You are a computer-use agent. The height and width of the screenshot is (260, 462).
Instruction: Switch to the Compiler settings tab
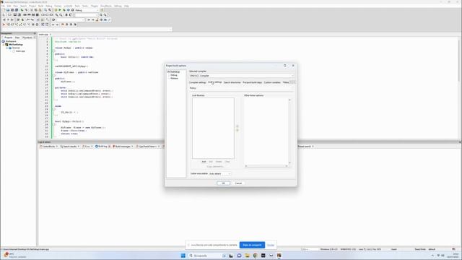click(x=197, y=82)
